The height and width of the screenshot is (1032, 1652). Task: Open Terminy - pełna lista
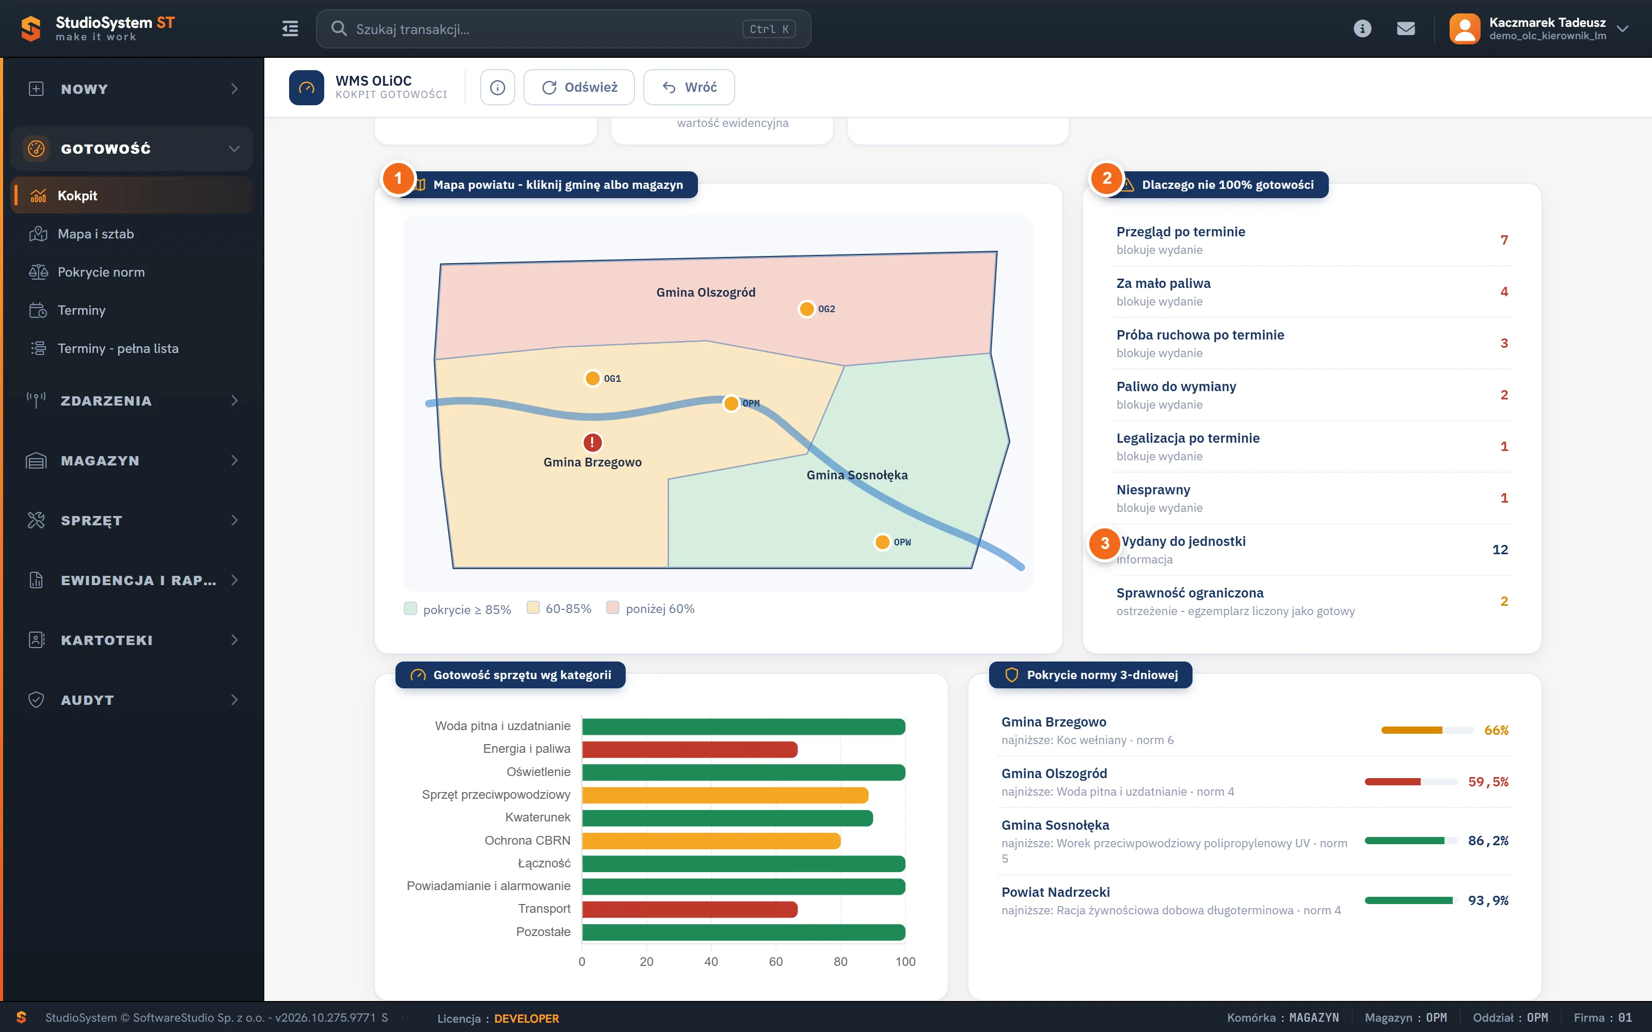[132, 349]
